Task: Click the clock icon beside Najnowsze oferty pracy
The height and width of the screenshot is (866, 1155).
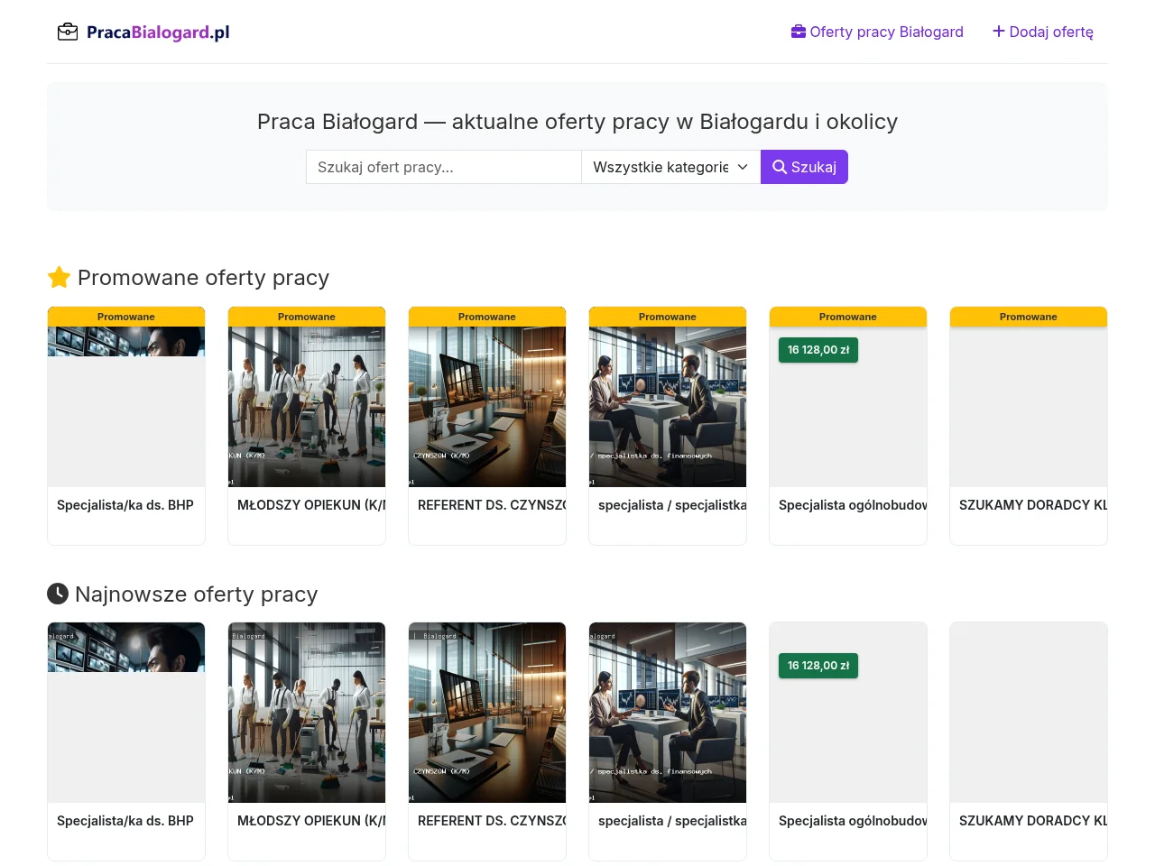Action: 58,594
